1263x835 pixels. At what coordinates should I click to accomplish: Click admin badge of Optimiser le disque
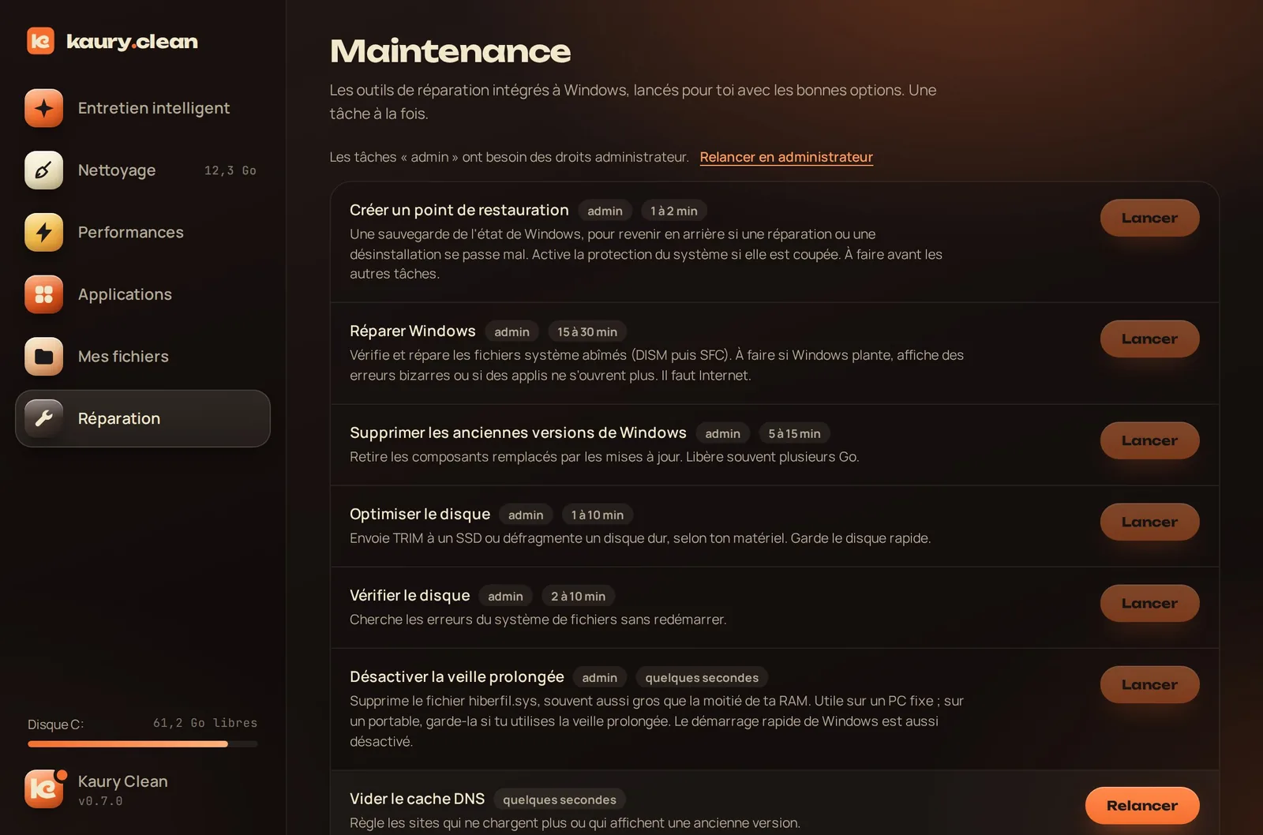point(526,515)
